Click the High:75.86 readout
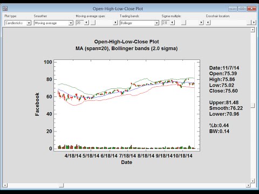Viewport: 259px width, 194px height. click(222, 79)
